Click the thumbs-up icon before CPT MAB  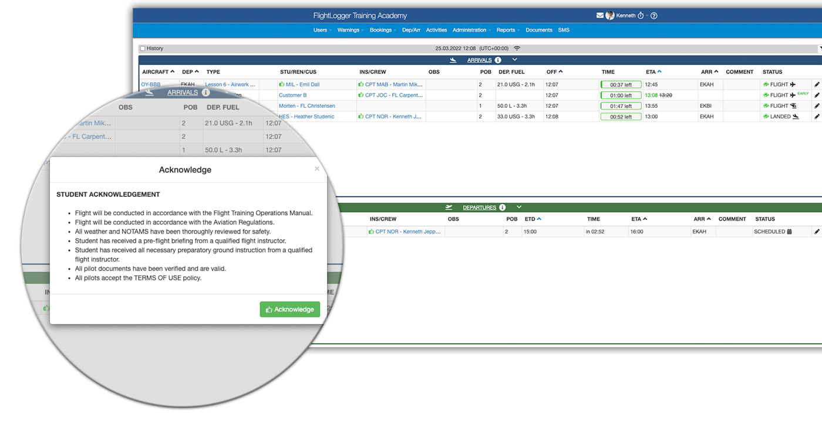tap(361, 84)
